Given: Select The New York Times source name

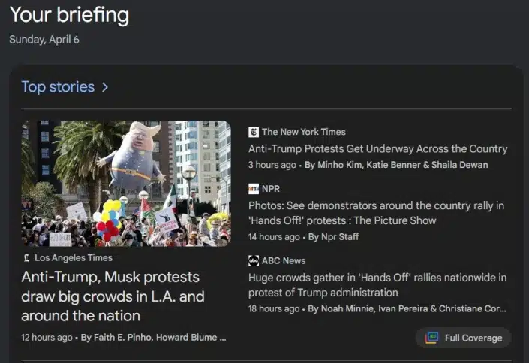Looking at the screenshot, I should pyautogui.click(x=303, y=132).
